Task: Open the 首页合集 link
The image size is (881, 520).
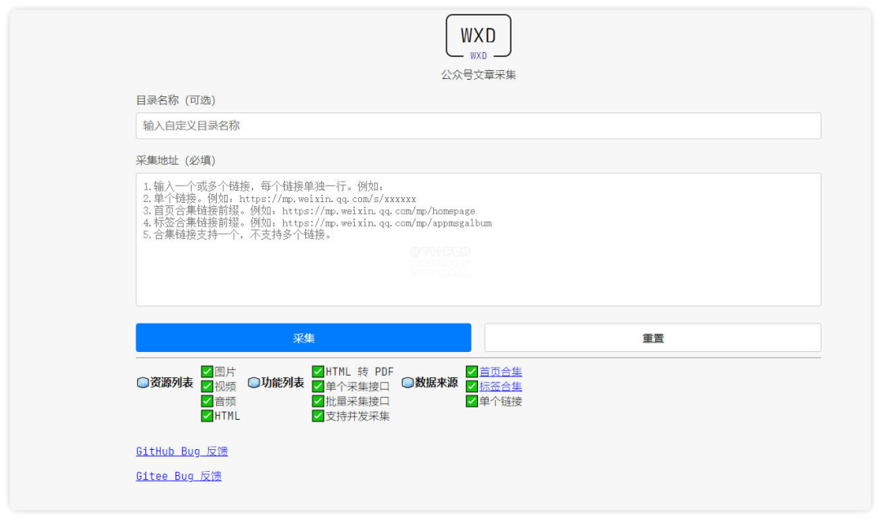Action: coord(501,372)
